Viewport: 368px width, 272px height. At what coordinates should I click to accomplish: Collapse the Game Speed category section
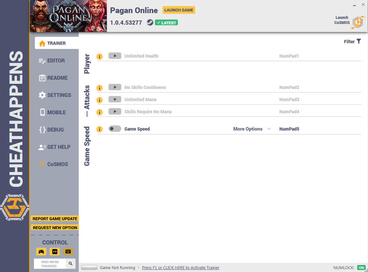[87, 146]
